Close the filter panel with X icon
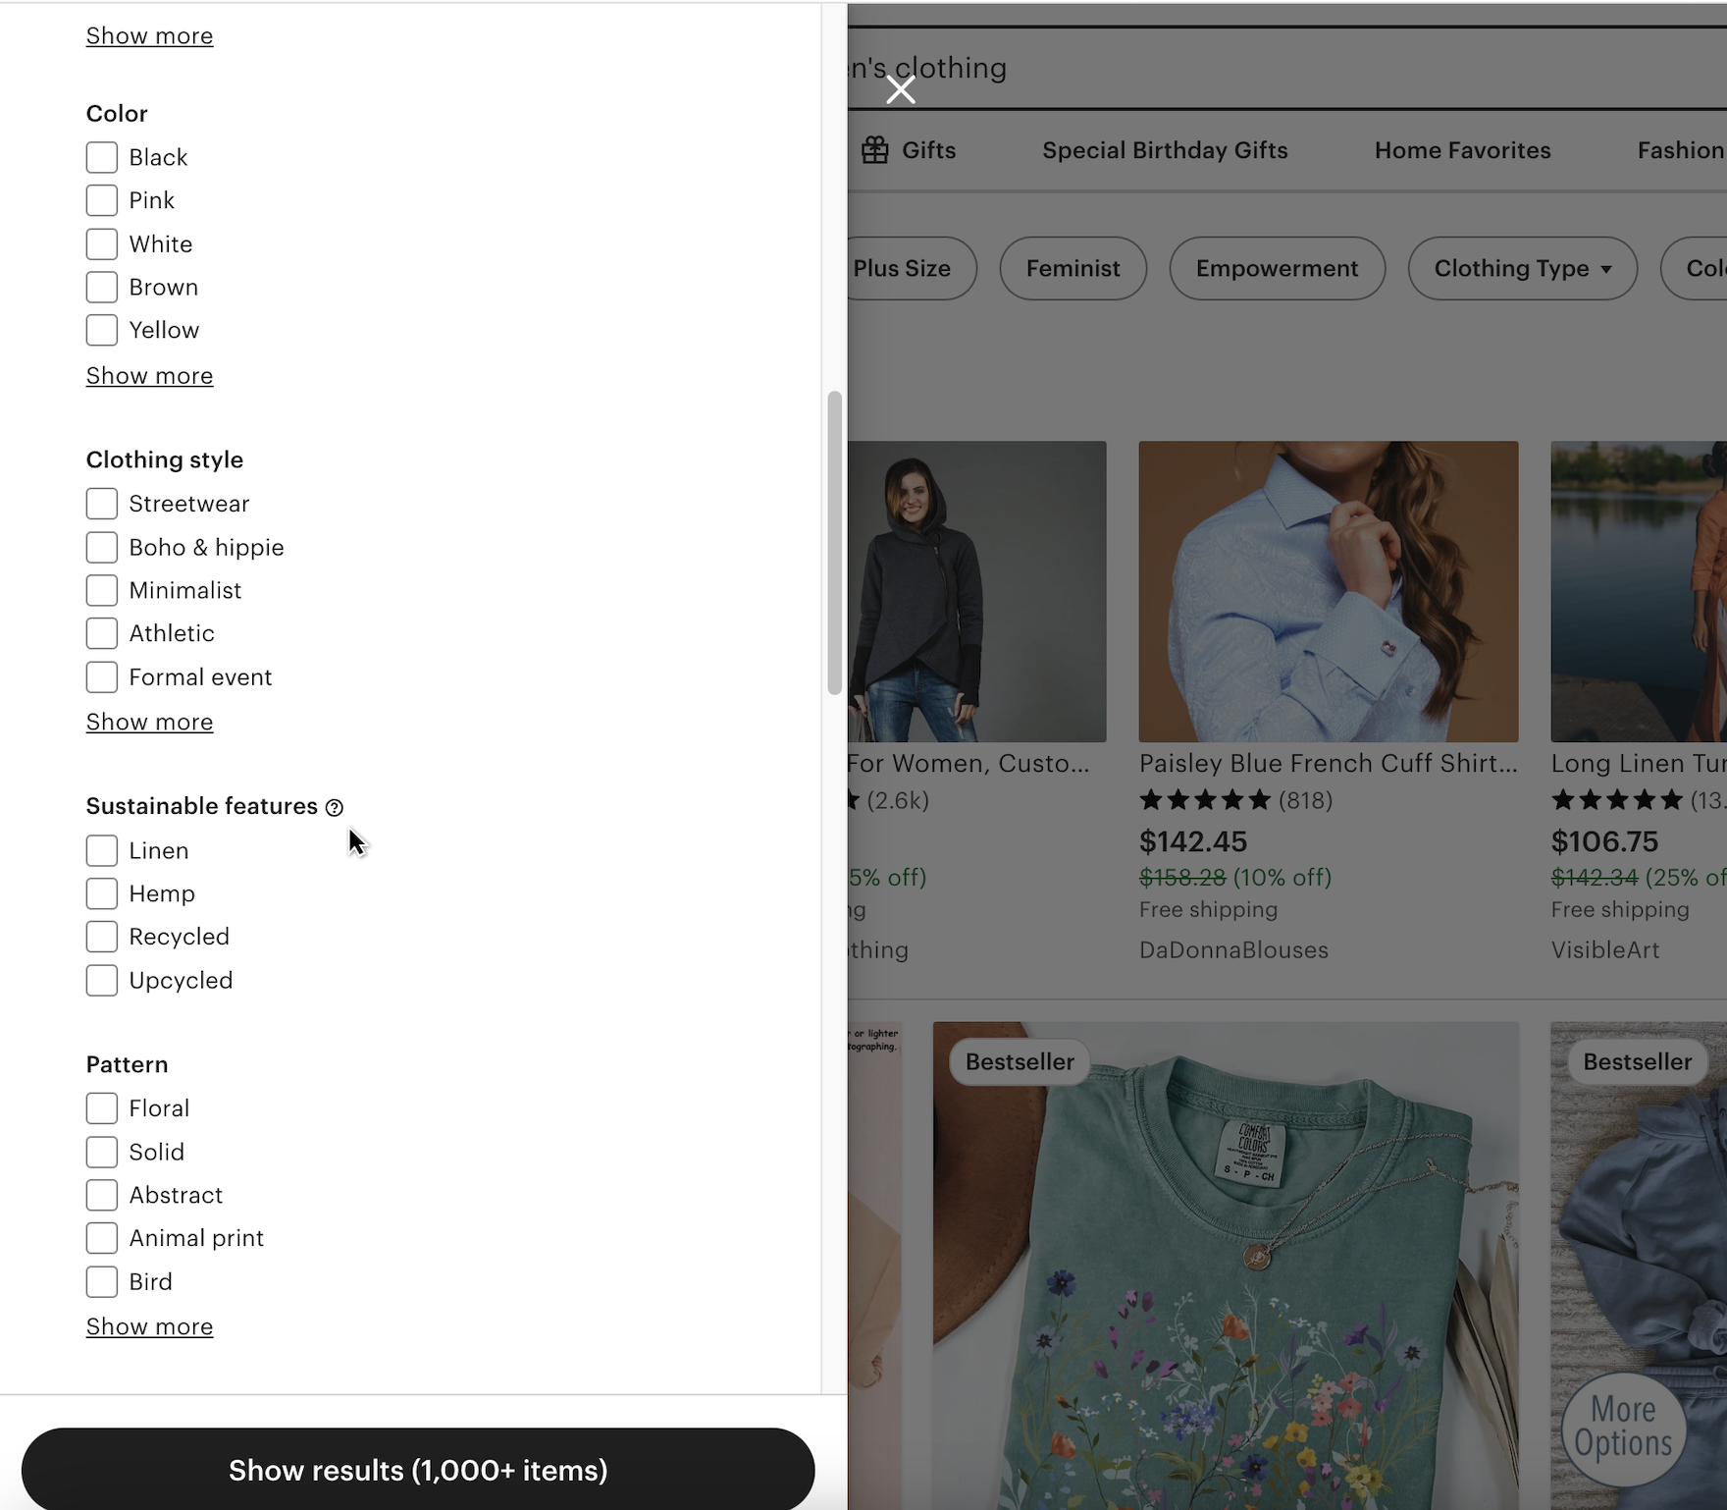 click(x=900, y=90)
